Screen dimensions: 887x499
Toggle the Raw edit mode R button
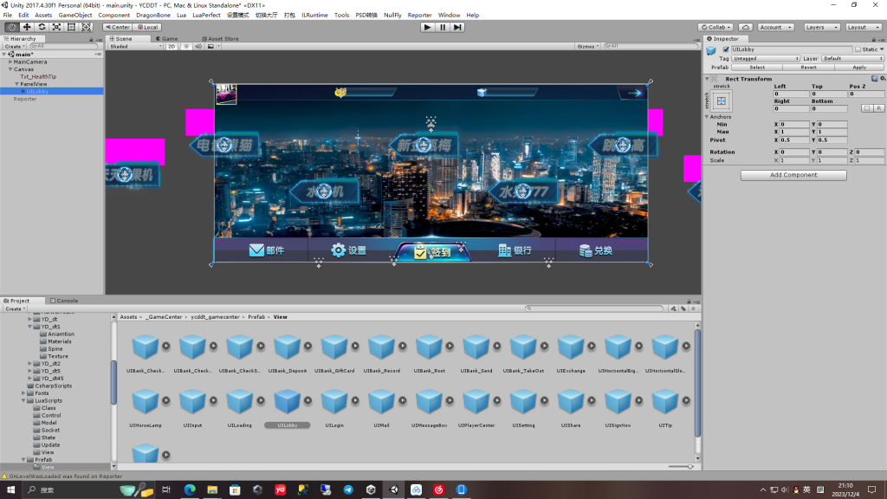878,108
